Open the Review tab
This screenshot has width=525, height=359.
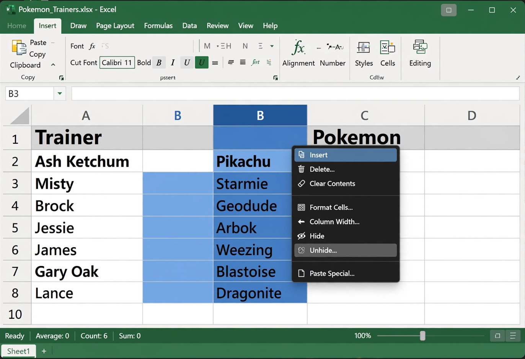pos(218,26)
